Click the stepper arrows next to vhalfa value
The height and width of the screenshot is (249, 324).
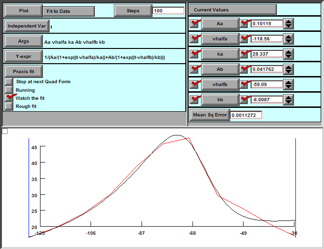(288, 39)
